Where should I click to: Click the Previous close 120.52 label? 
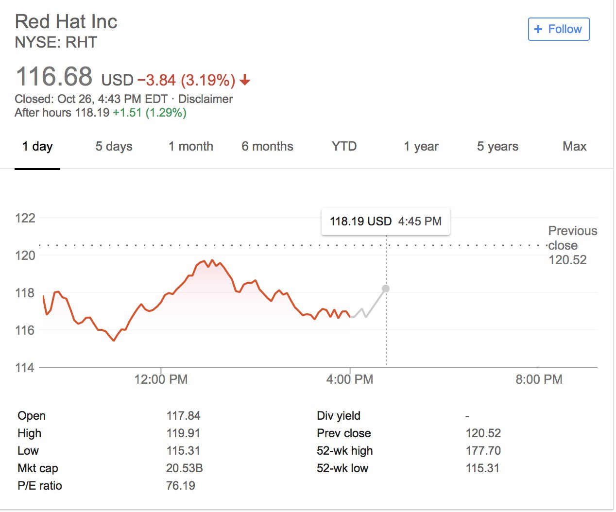coord(572,245)
